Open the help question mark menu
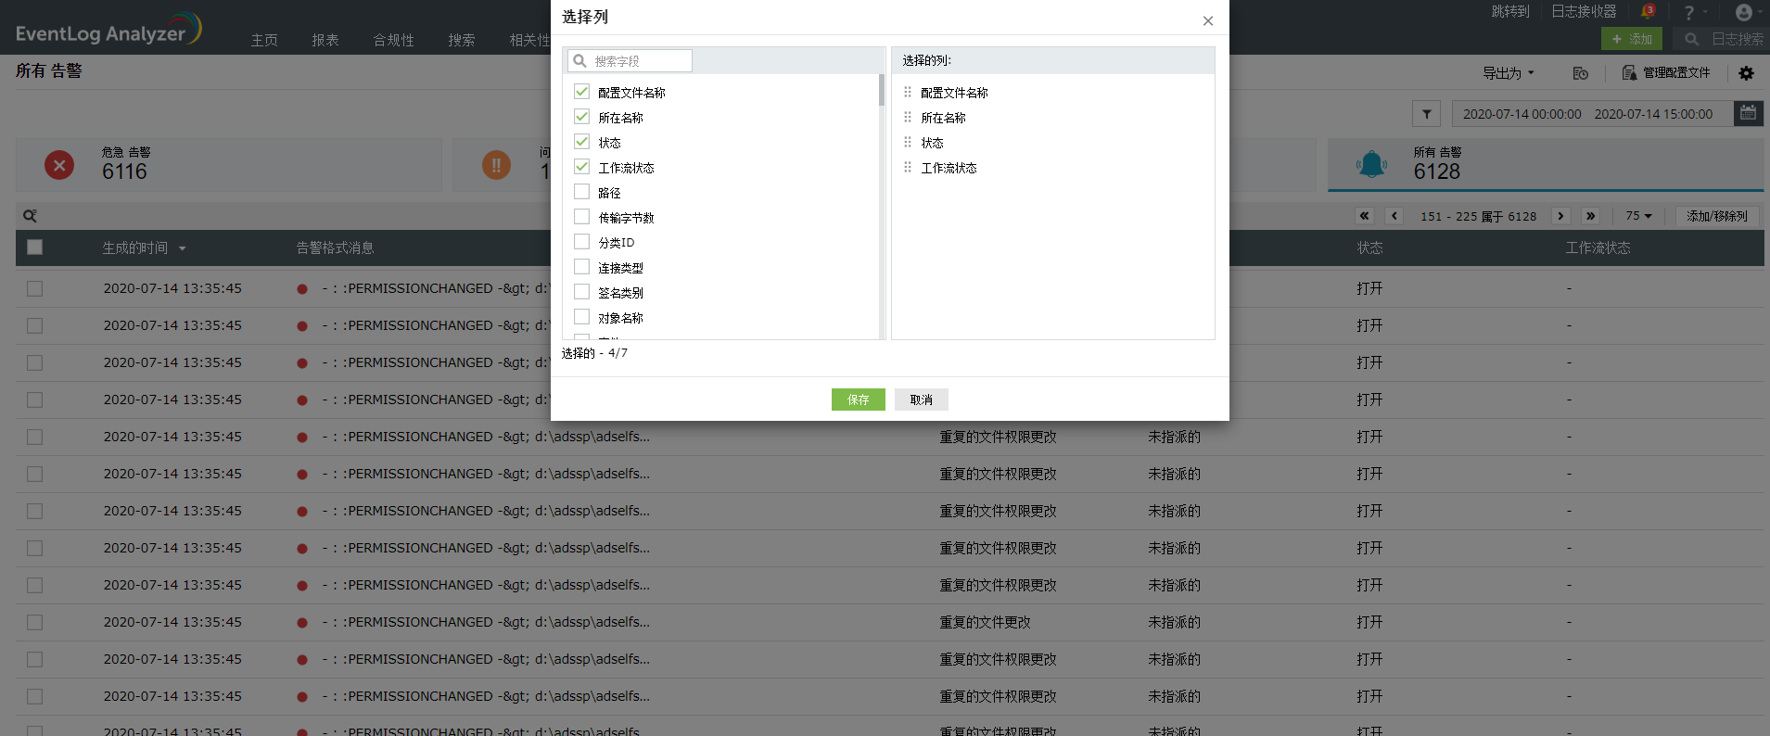The height and width of the screenshot is (736, 1770). click(1689, 12)
